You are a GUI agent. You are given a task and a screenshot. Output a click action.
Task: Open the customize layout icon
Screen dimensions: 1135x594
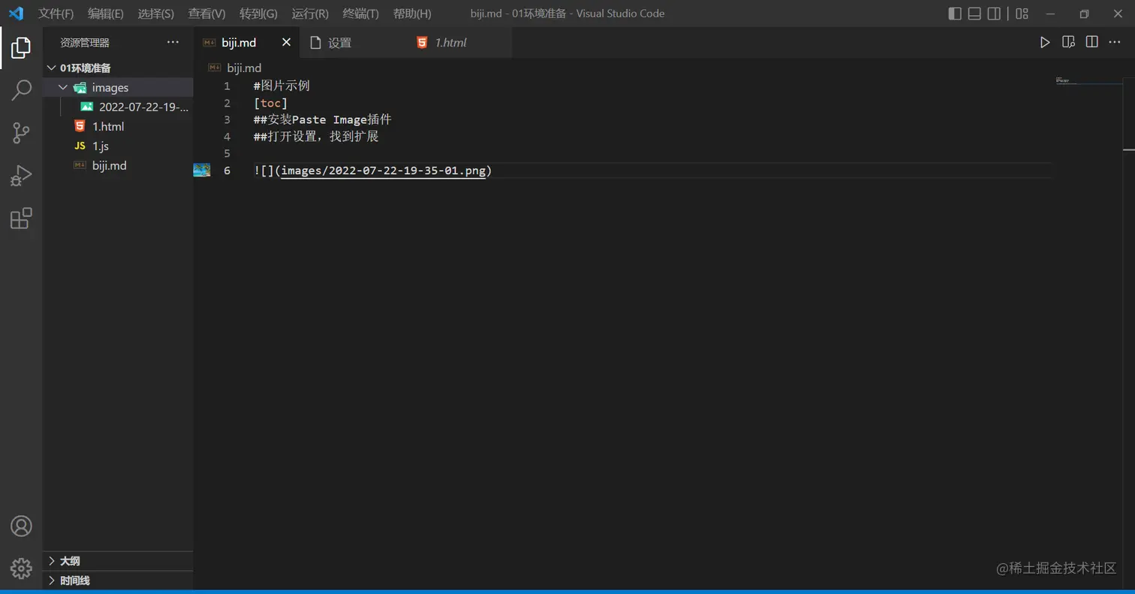pos(1022,14)
